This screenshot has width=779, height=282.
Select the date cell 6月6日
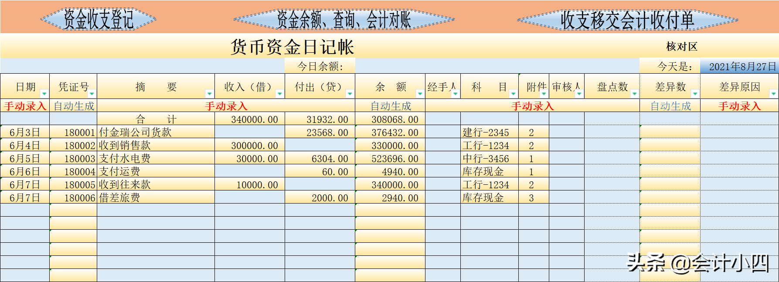click(25, 171)
